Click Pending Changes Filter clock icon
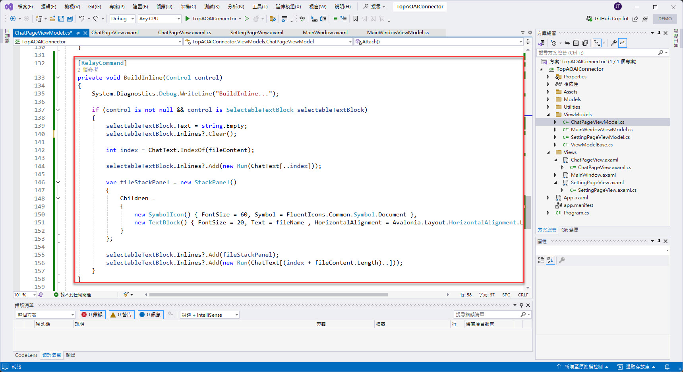Viewport: 683px width, 372px height. 554,43
